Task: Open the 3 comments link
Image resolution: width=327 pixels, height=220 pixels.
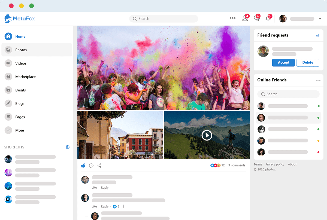Action: (x=237, y=165)
